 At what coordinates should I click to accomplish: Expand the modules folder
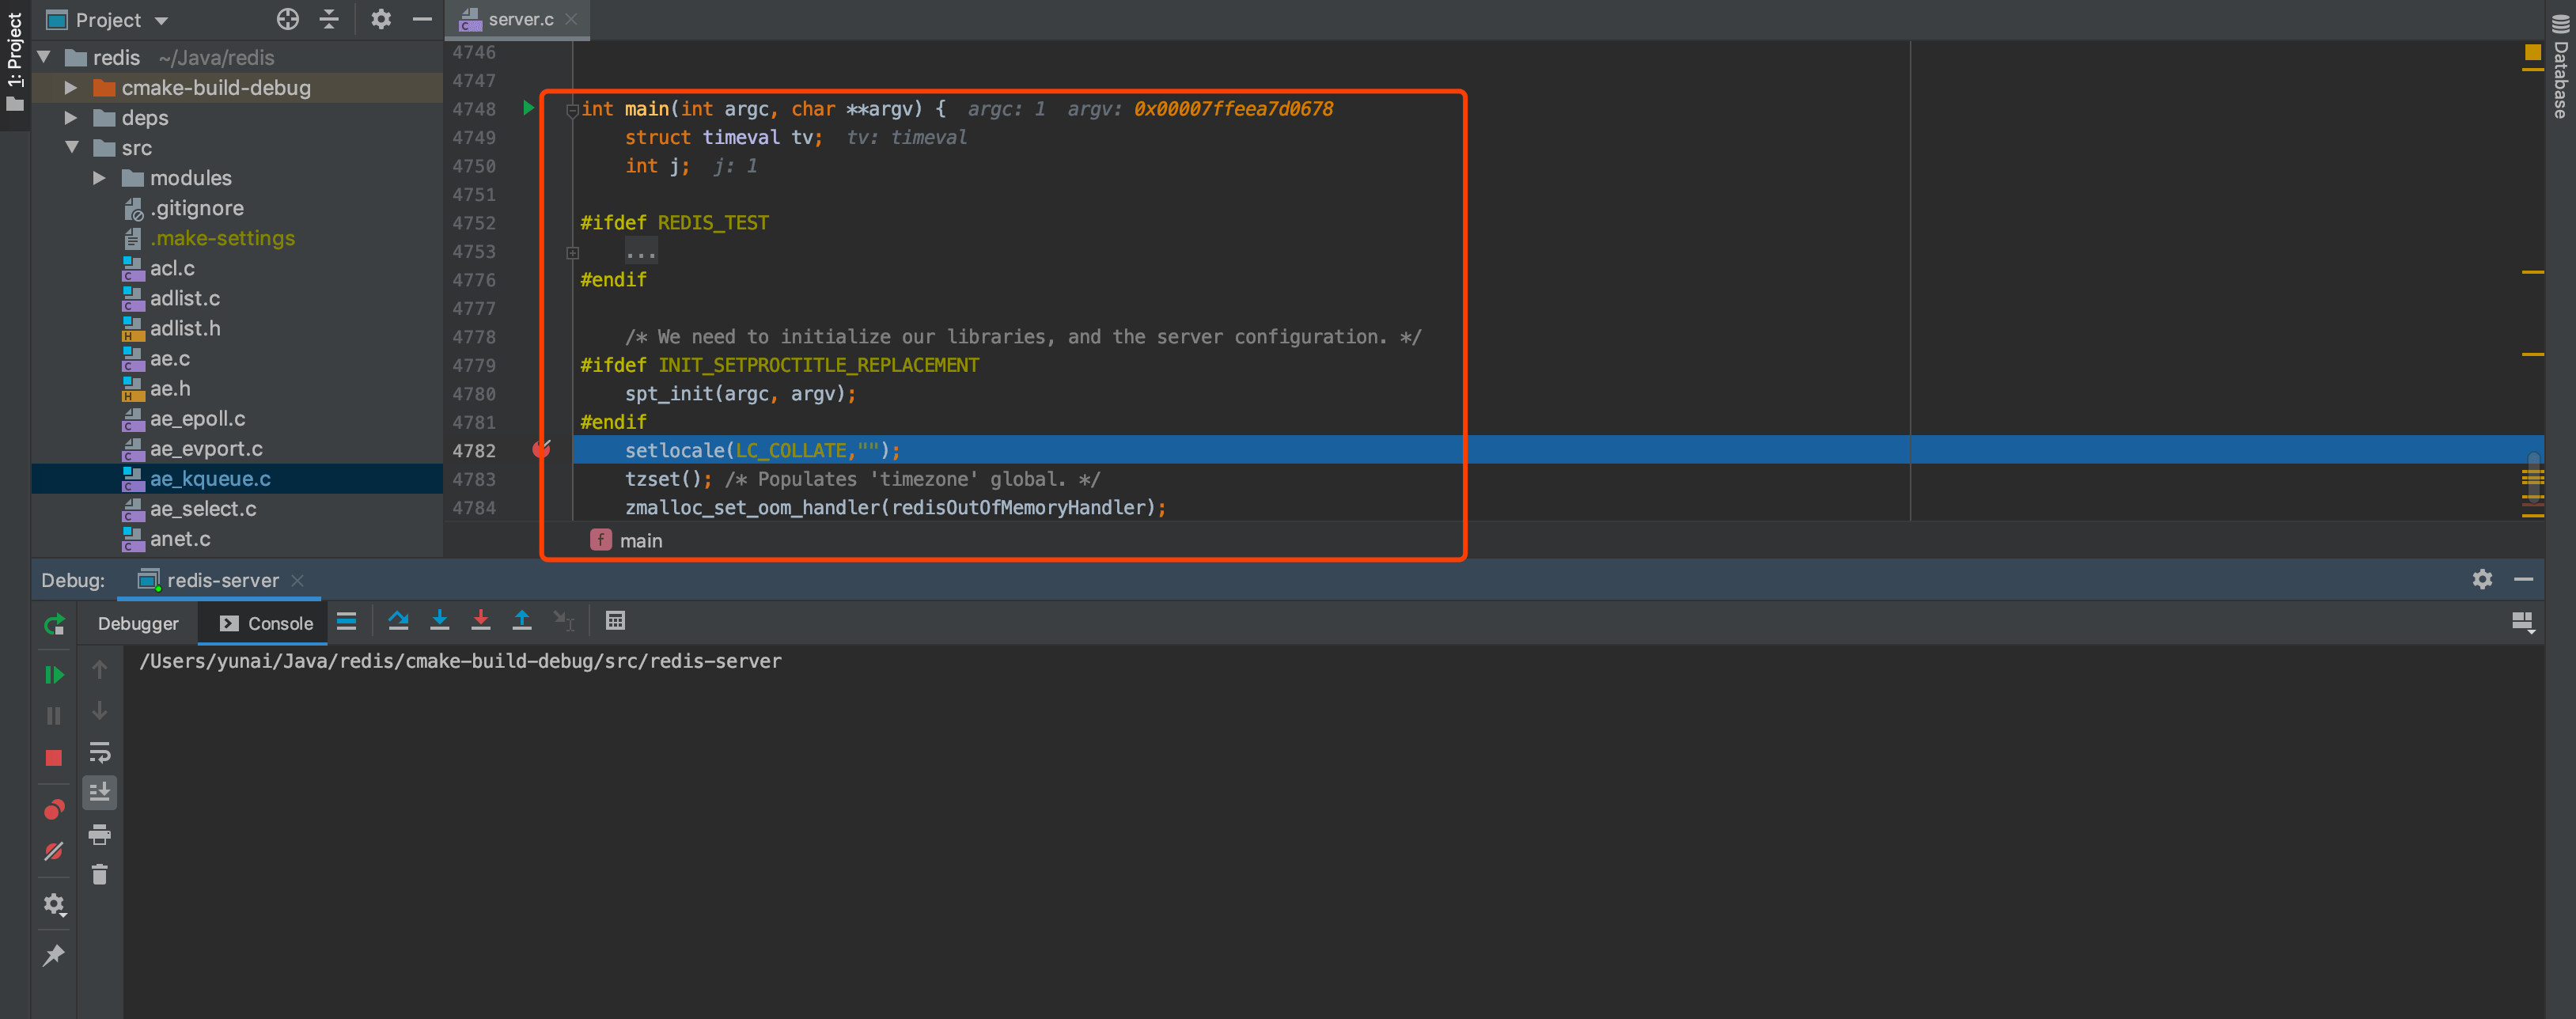tap(99, 178)
